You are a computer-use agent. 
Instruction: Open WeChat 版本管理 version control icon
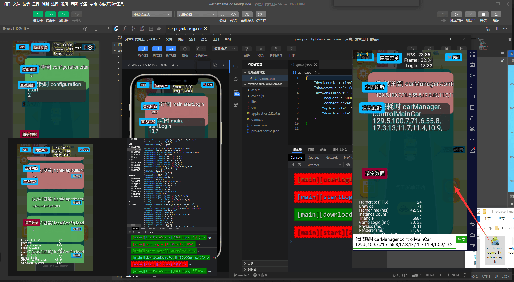click(456, 14)
